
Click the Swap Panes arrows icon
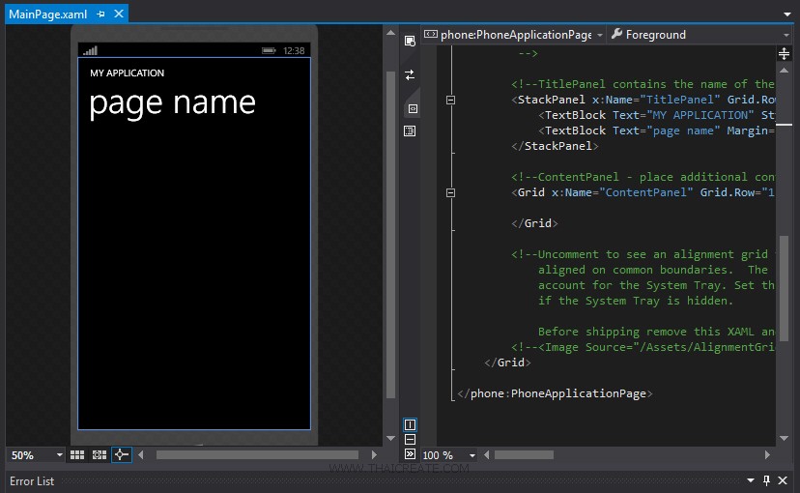click(x=410, y=74)
